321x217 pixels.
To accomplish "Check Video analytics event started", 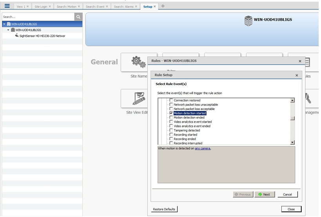I will 171,122.
